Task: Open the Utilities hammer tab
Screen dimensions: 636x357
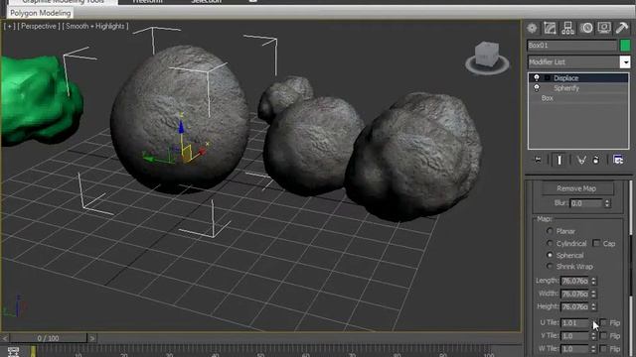Action: (622, 28)
